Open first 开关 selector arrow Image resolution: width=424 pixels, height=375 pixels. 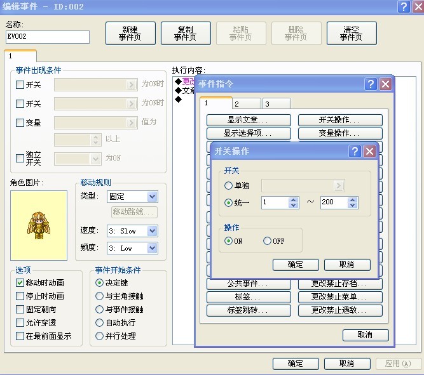click(131, 85)
